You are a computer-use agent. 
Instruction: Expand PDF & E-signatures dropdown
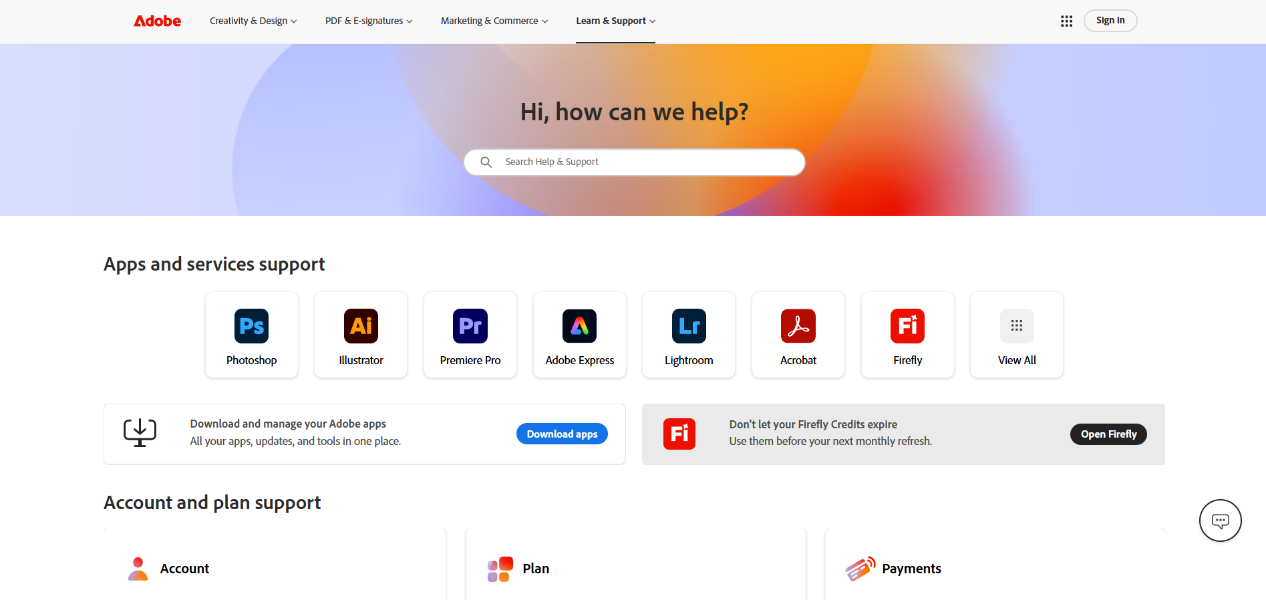pyautogui.click(x=369, y=21)
